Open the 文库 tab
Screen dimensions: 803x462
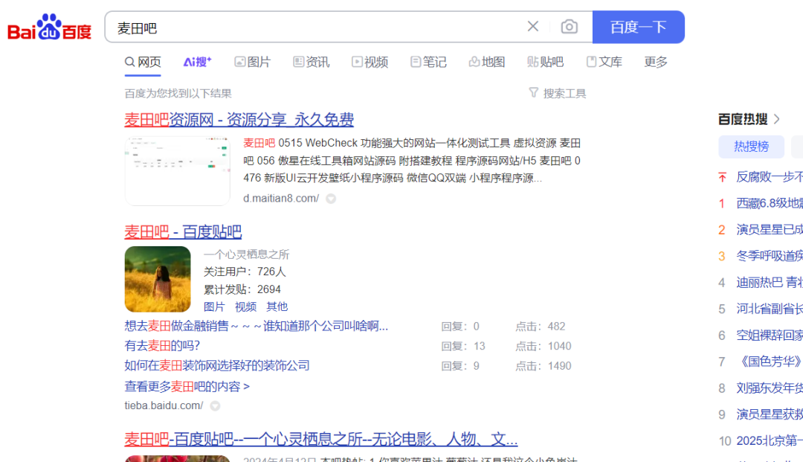pyautogui.click(x=604, y=62)
